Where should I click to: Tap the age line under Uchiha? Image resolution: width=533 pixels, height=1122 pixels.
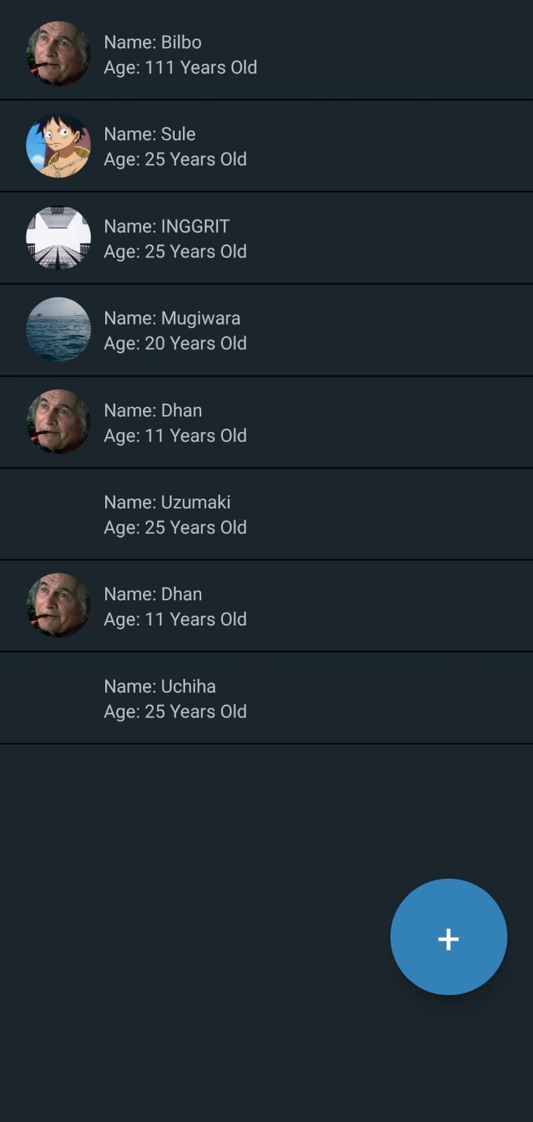175,711
